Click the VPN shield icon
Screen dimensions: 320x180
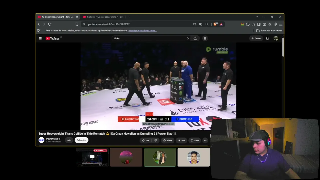point(275,24)
